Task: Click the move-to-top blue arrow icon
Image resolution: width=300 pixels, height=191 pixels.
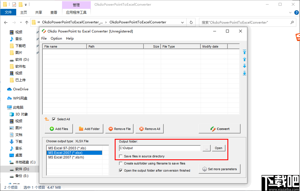Action: pos(244,52)
